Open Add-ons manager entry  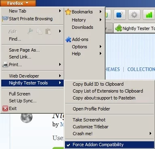tap(84, 39)
